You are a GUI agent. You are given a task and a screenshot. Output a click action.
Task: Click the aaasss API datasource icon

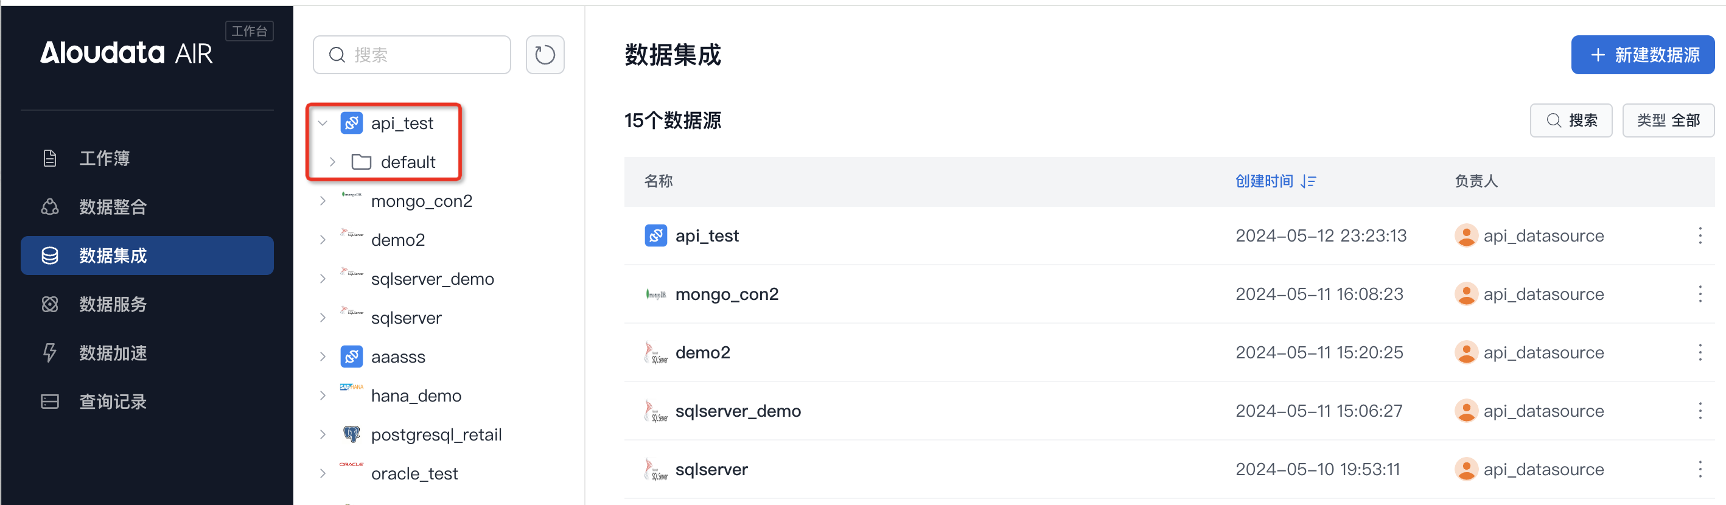pos(351,357)
